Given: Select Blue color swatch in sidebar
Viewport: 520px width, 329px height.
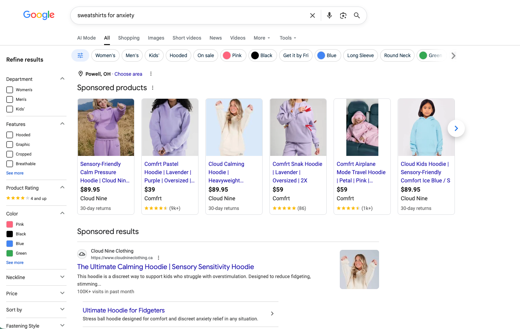Looking at the screenshot, I should [10, 244].
